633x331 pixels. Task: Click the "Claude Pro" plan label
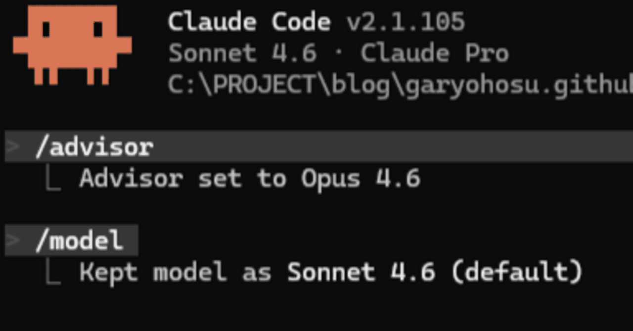tap(434, 53)
